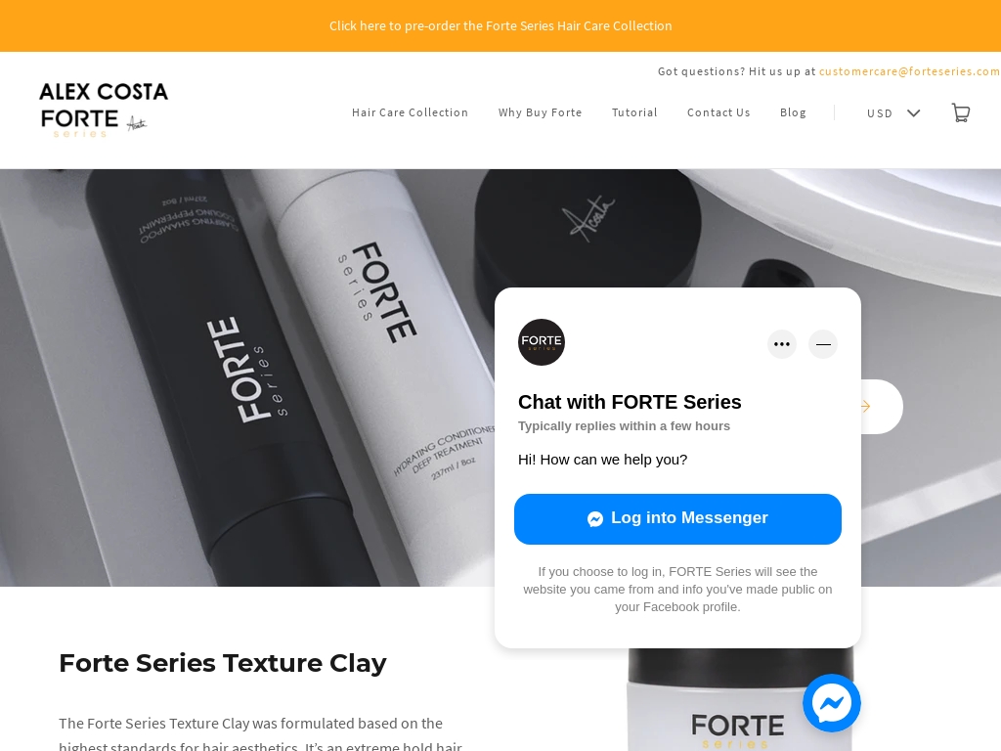This screenshot has width=1001, height=751.
Task: Click the FORTE Series chat avatar
Action: 542,342
